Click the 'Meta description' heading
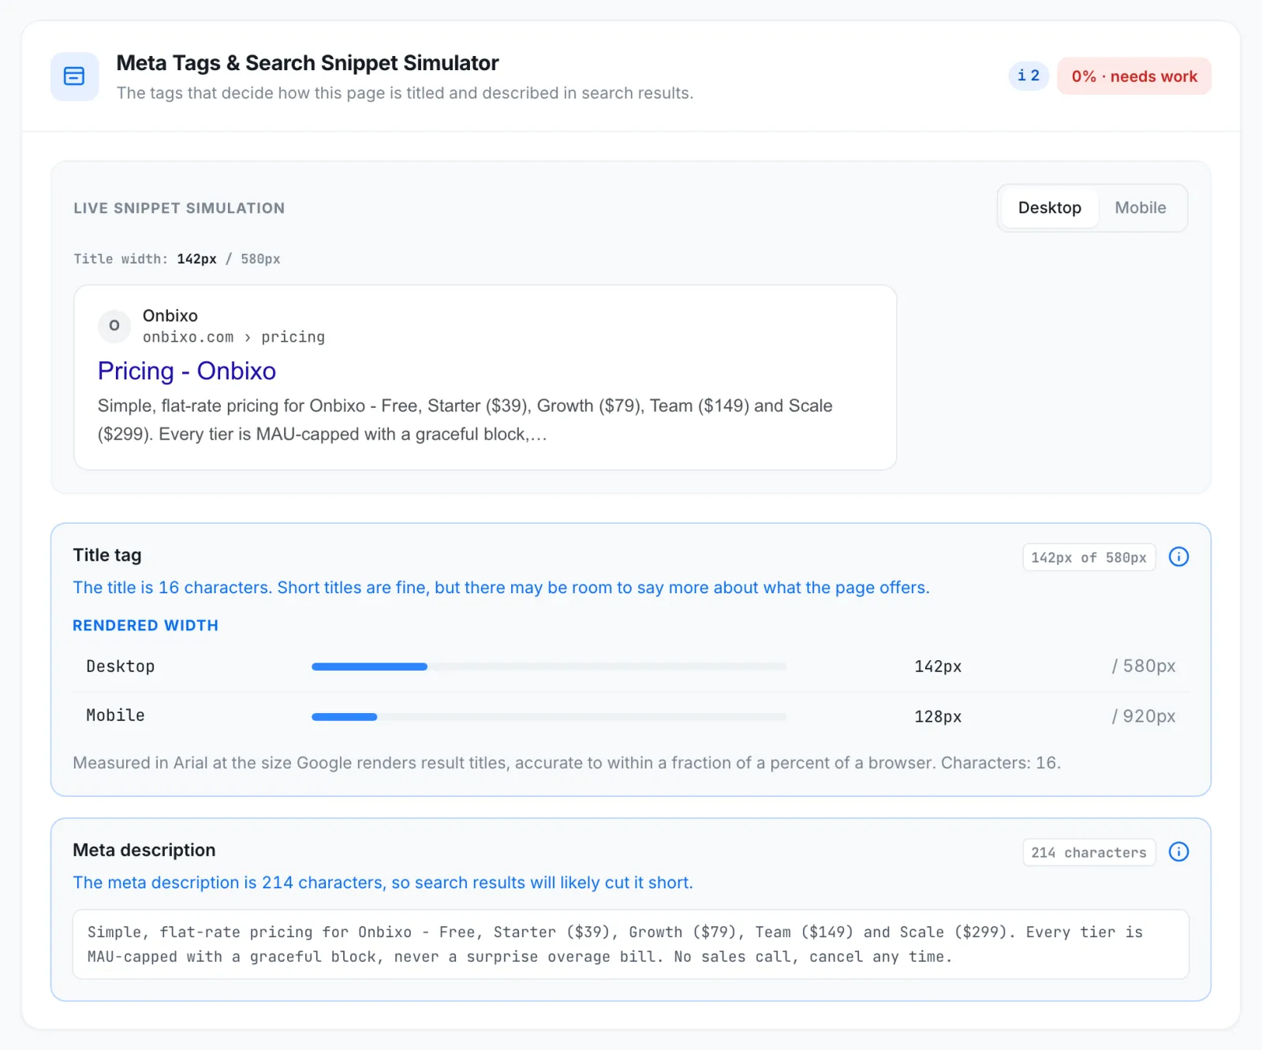 (144, 850)
